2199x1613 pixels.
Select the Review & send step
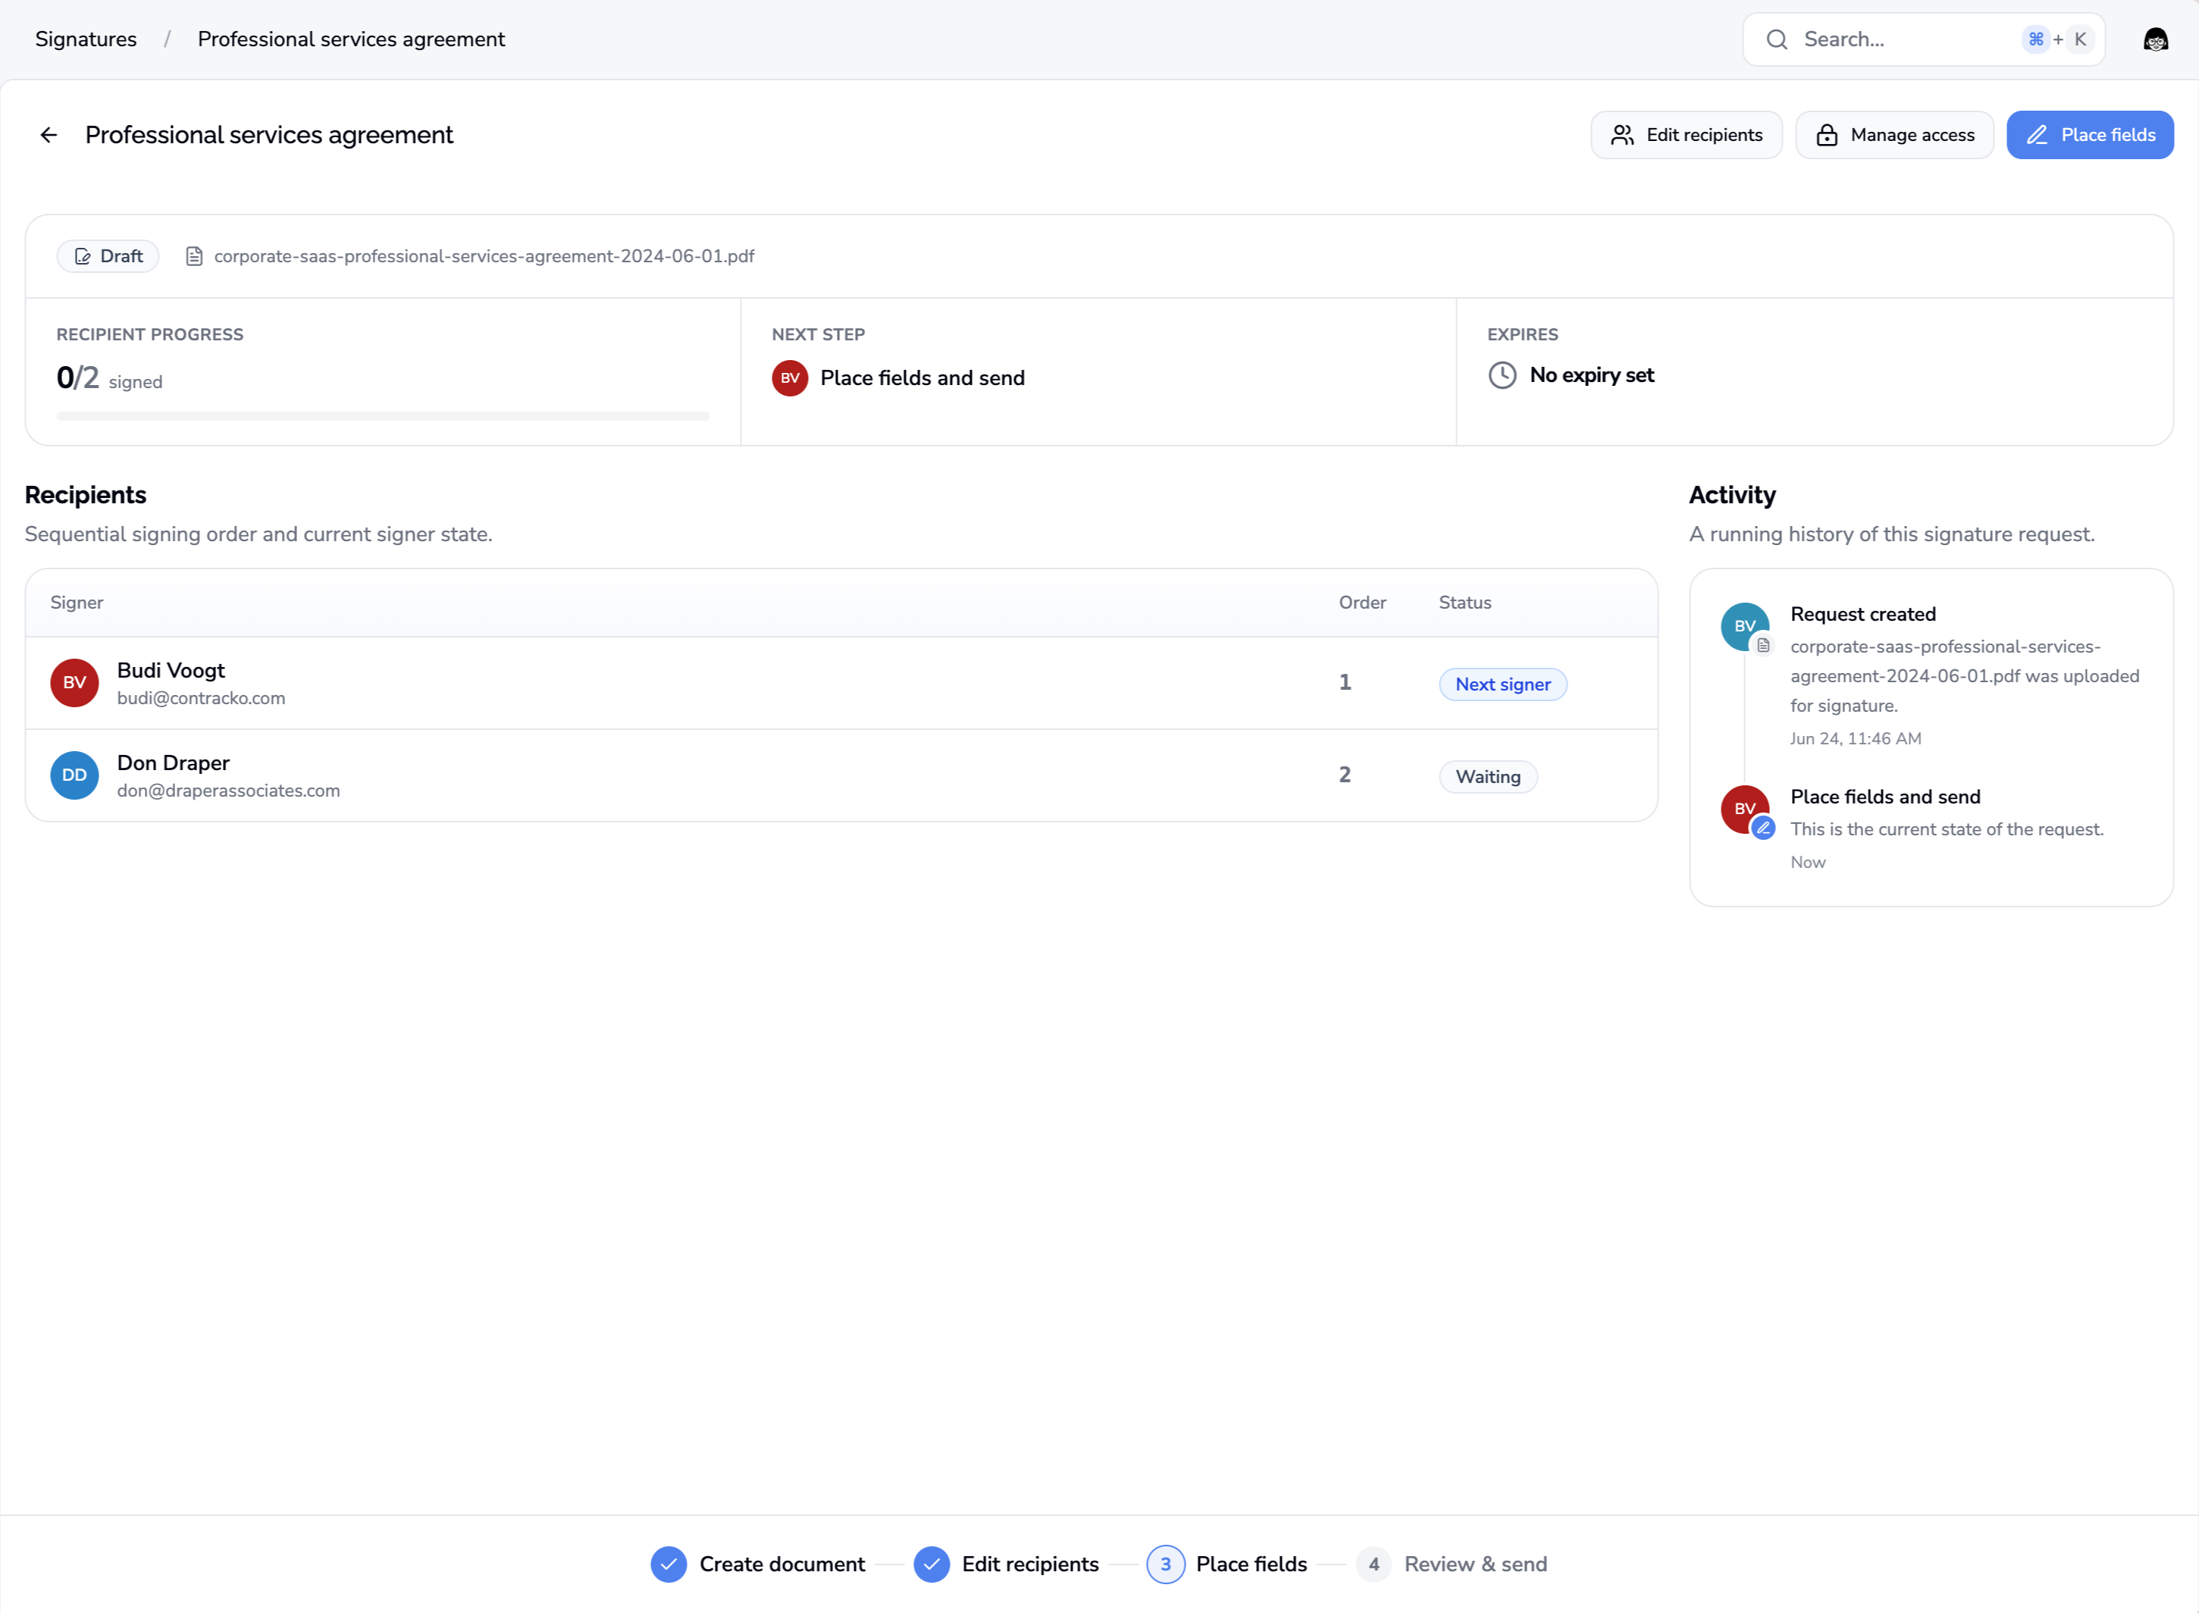click(x=1451, y=1564)
